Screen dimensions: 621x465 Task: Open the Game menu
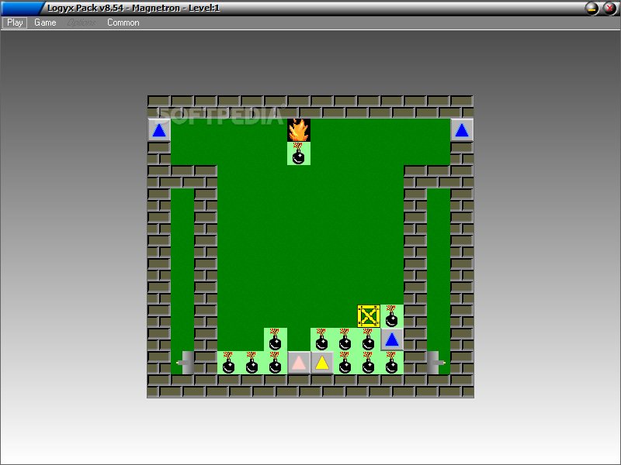click(x=45, y=22)
